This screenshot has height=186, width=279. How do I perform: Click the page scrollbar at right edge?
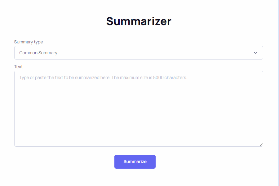click(x=279, y=93)
